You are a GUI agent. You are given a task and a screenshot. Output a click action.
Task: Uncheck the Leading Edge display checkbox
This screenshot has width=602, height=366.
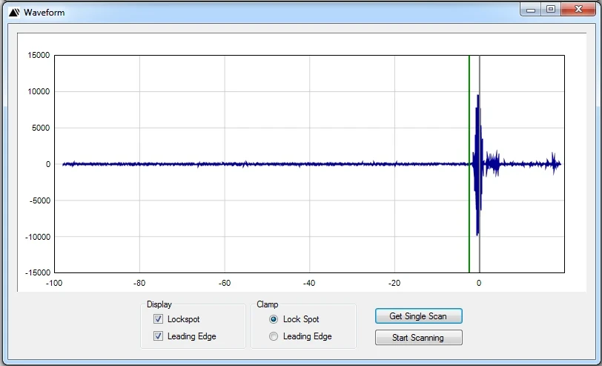[158, 336]
